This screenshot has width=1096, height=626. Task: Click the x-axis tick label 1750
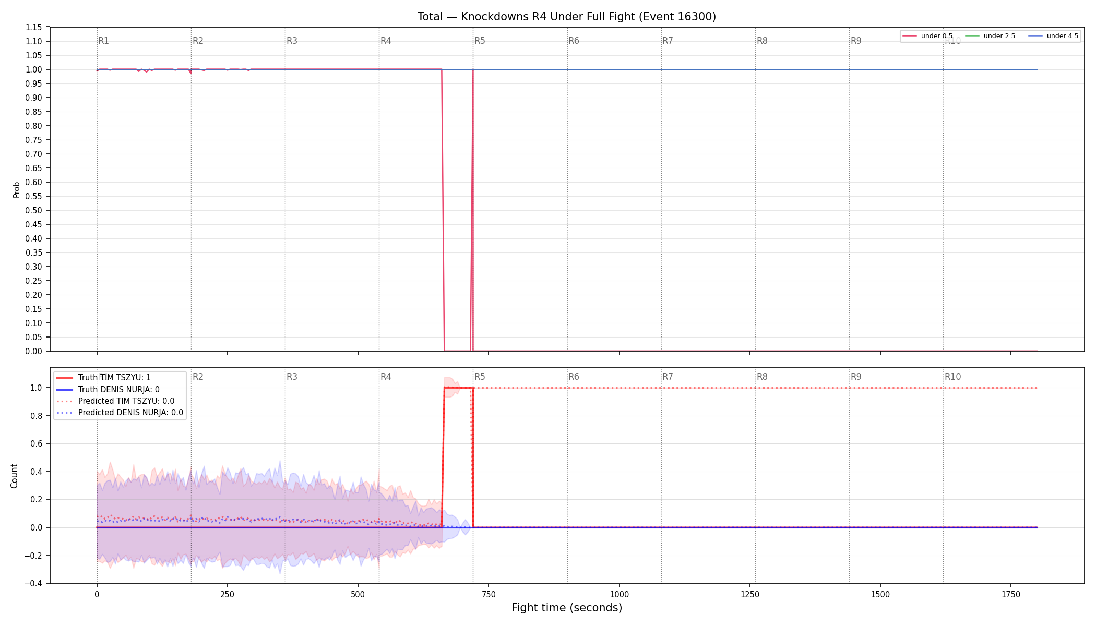[1011, 594]
